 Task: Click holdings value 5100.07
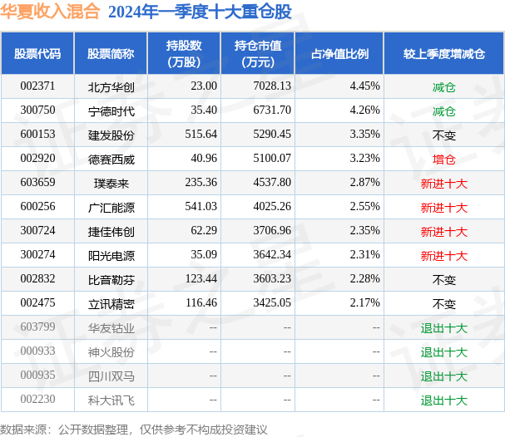point(272,159)
